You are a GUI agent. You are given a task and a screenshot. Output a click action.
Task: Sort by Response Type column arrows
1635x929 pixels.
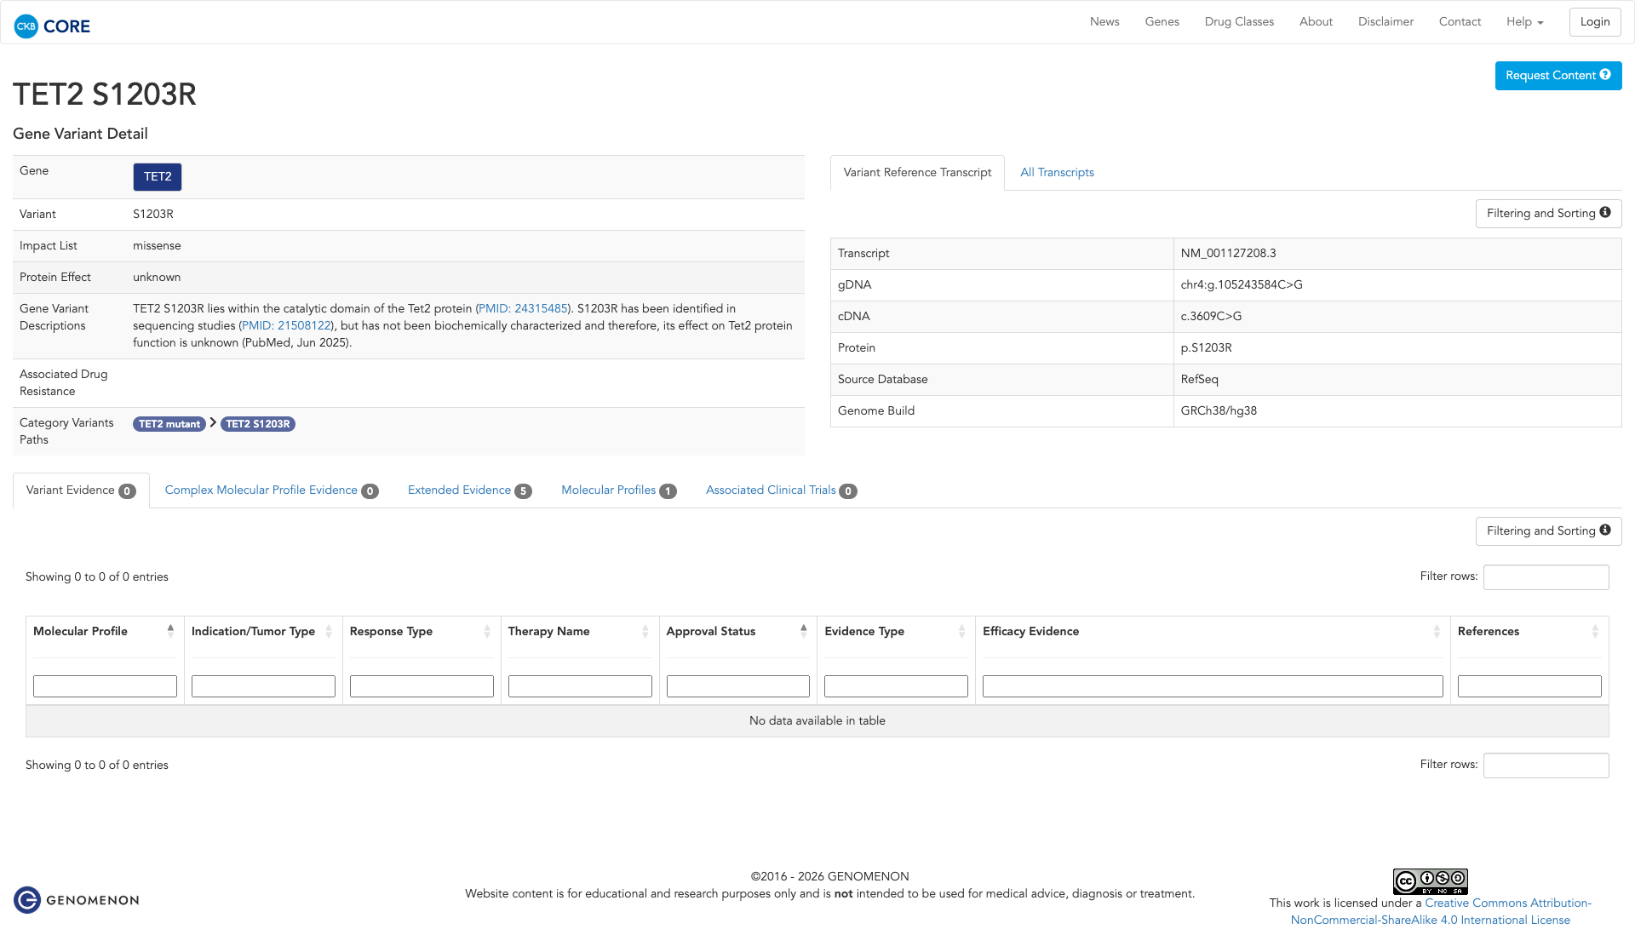486,631
